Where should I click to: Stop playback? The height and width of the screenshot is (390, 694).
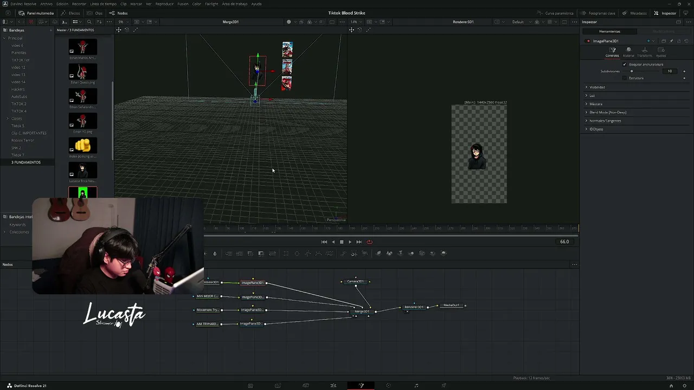342,242
